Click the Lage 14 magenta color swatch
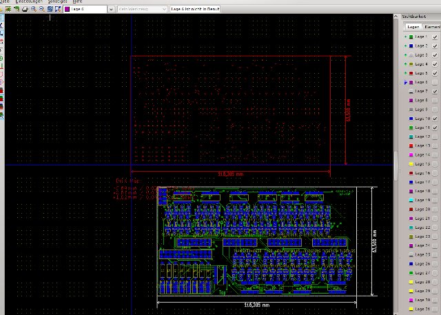Image resolution: width=441 pixels, height=315 pixels. click(x=411, y=154)
